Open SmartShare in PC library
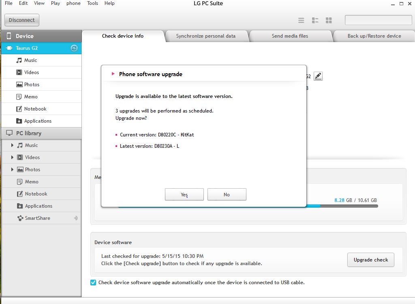The image size is (415, 304). coord(42,218)
